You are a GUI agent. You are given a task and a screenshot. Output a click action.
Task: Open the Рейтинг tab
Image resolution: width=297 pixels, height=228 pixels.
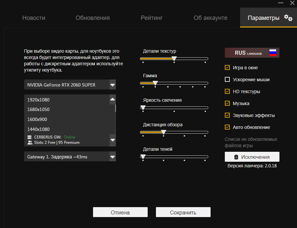[x=152, y=18]
